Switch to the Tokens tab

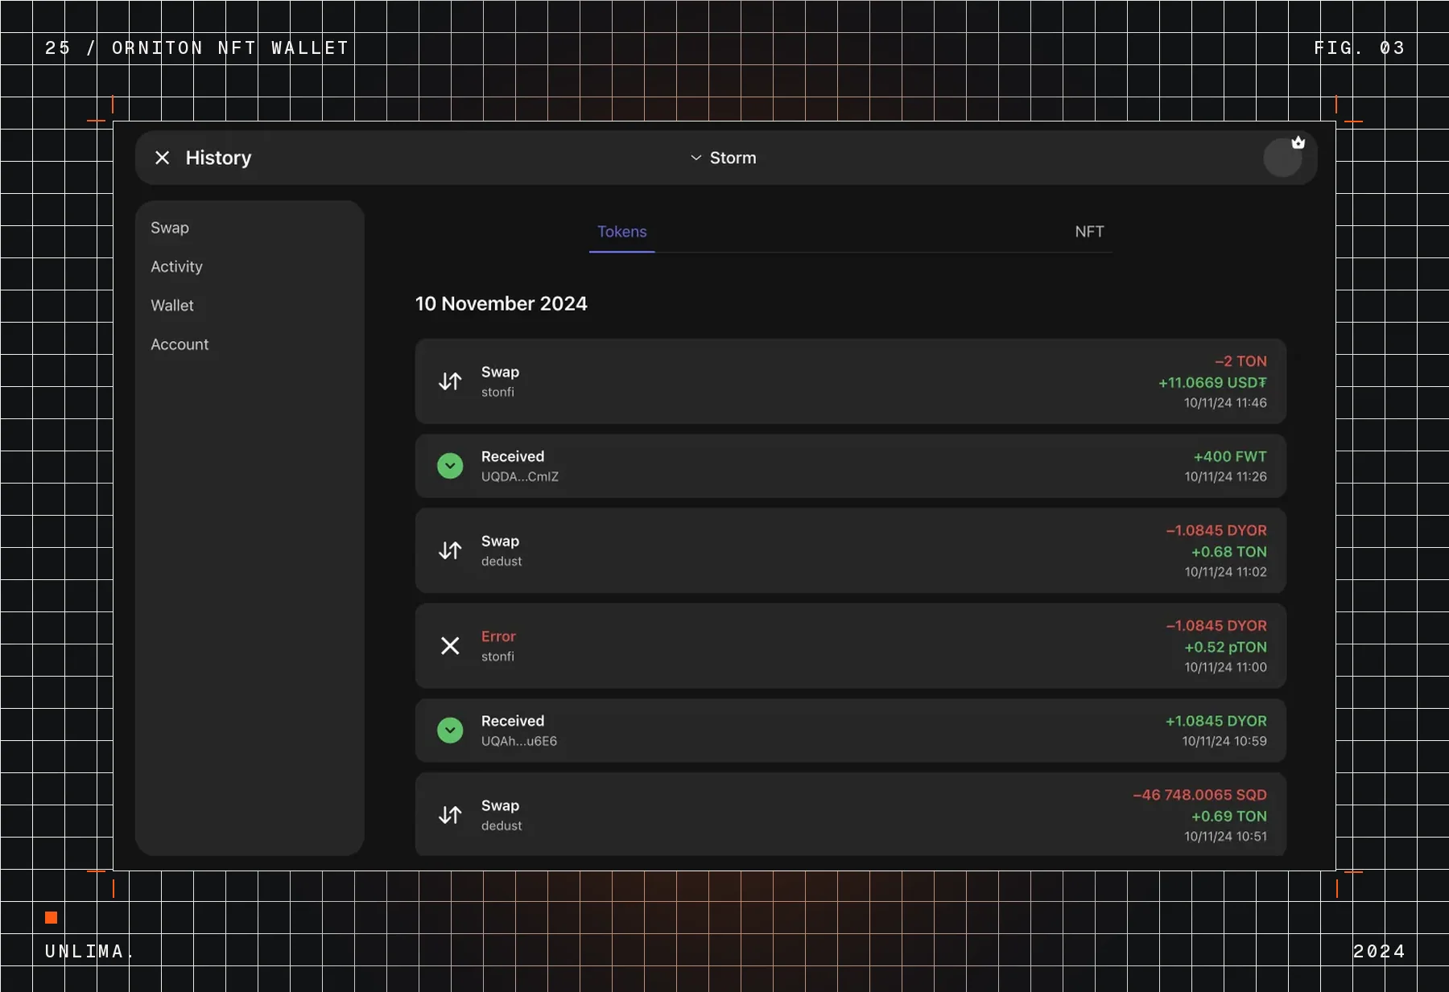(622, 232)
